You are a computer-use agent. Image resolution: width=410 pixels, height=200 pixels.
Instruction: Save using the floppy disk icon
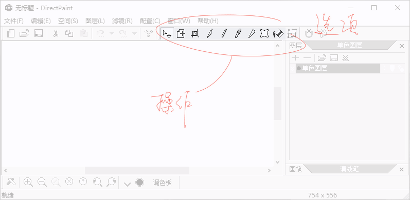(x=39, y=34)
